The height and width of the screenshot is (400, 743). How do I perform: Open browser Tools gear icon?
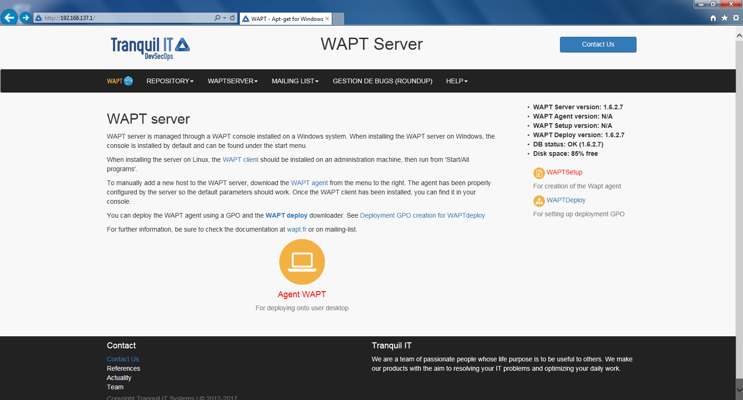pyautogui.click(x=736, y=18)
